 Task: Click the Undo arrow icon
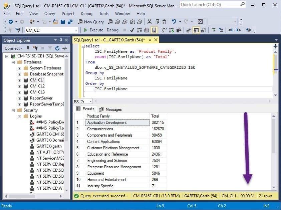click(174, 22)
